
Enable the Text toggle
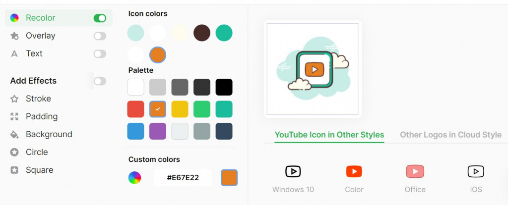(100, 53)
